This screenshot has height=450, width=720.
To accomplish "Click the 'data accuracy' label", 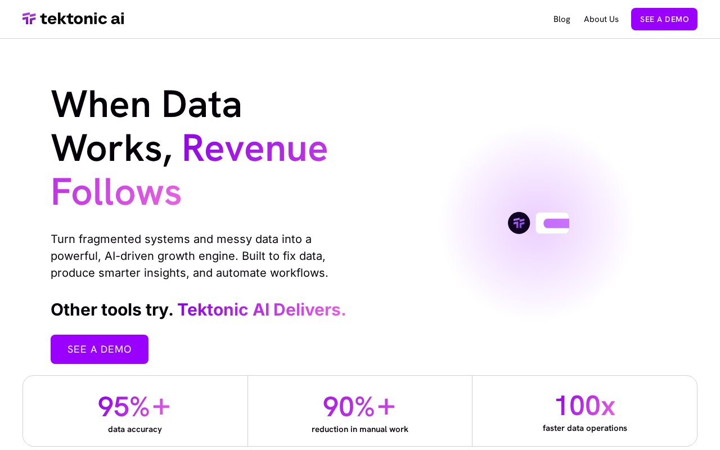I will [135, 429].
